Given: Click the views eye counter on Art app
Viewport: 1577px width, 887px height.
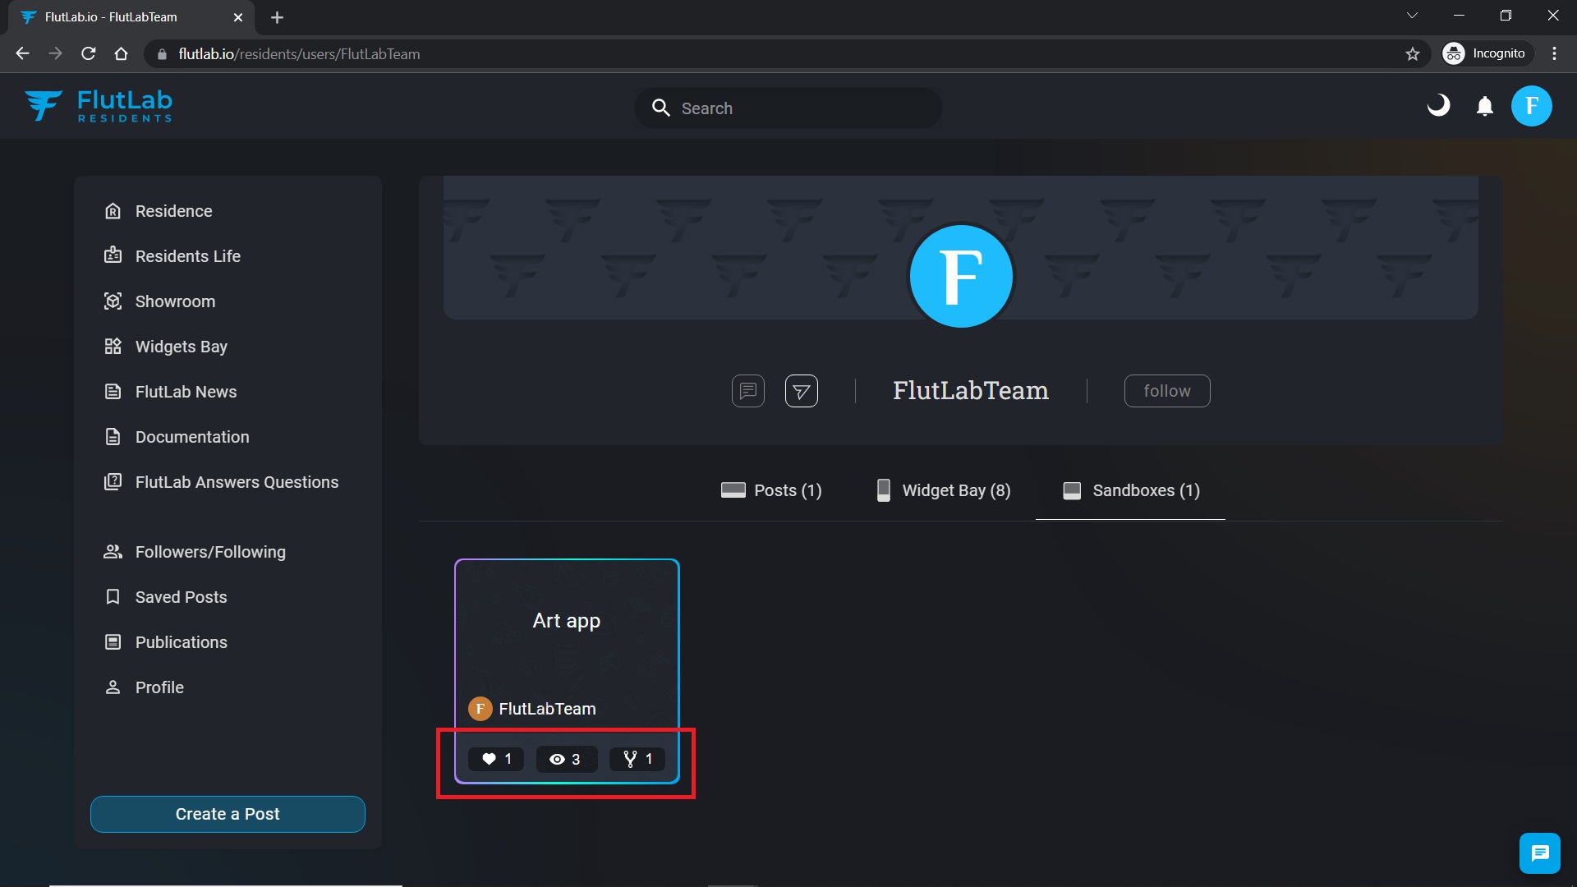Looking at the screenshot, I should tap(565, 759).
